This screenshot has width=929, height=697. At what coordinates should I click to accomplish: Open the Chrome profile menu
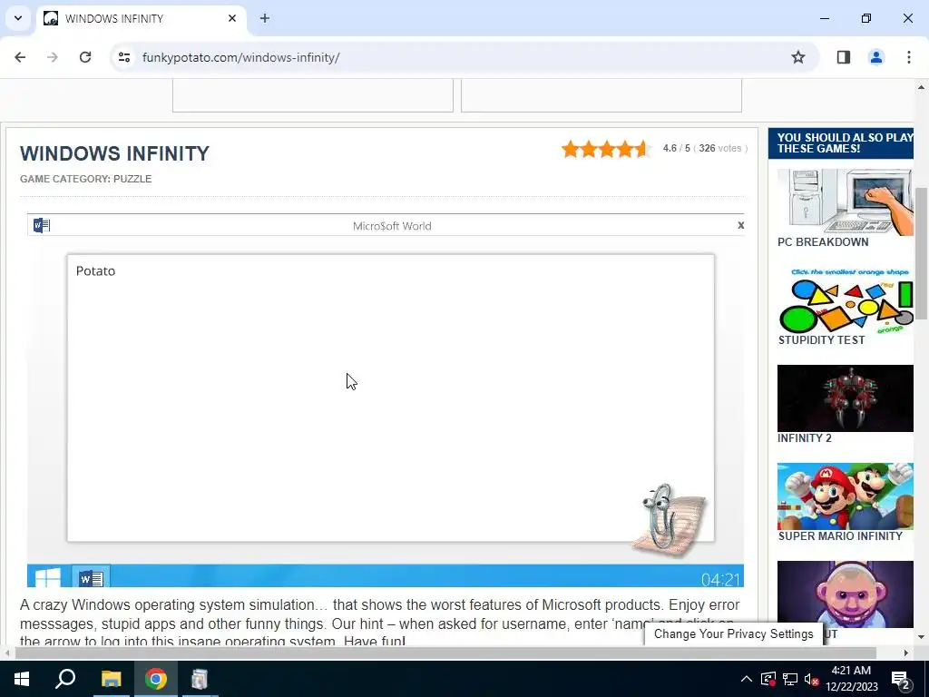[875, 57]
